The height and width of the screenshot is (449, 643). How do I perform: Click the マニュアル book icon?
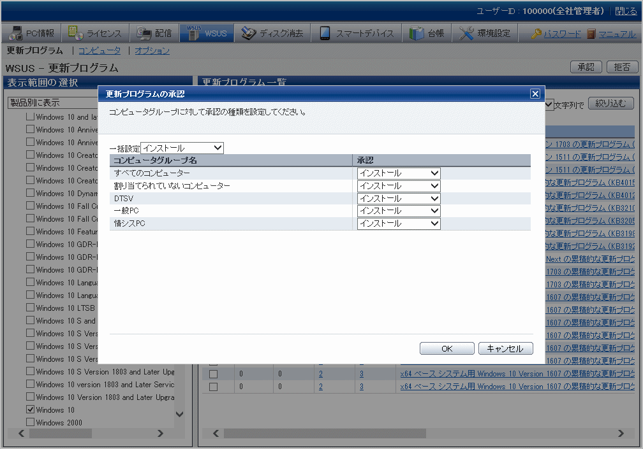pyautogui.click(x=591, y=34)
